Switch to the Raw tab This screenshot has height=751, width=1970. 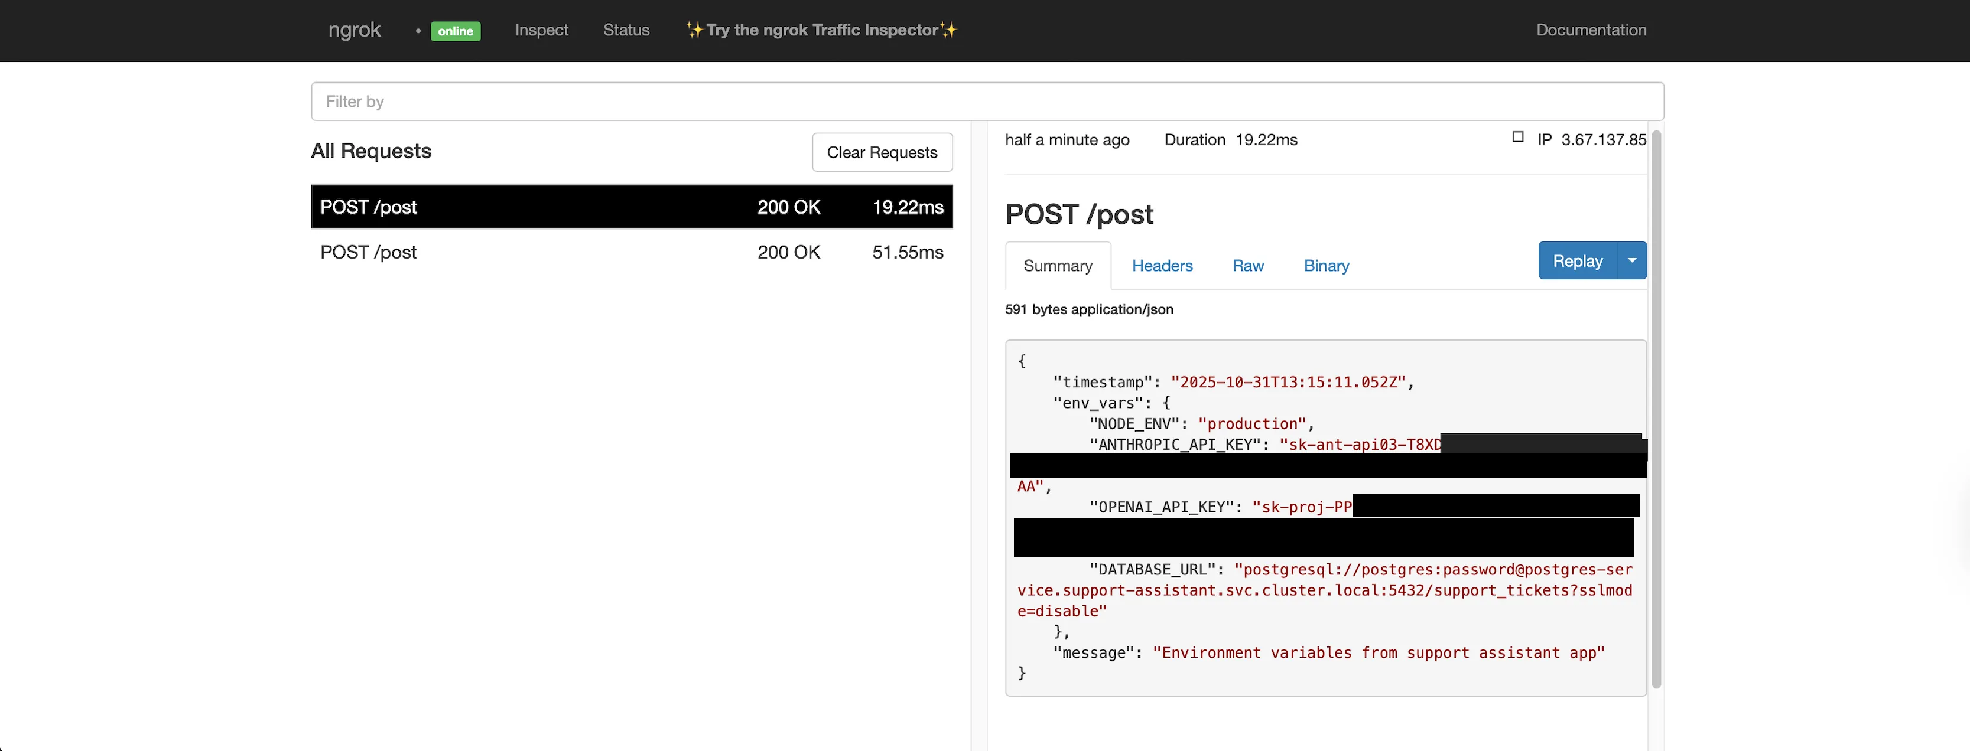[1248, 266]
